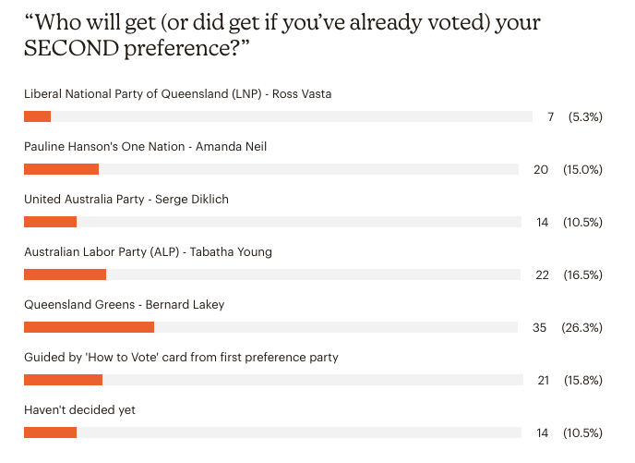Click the 5.3% result for LNP
Viewport: 635px width, 463px height.
(585, 116)
